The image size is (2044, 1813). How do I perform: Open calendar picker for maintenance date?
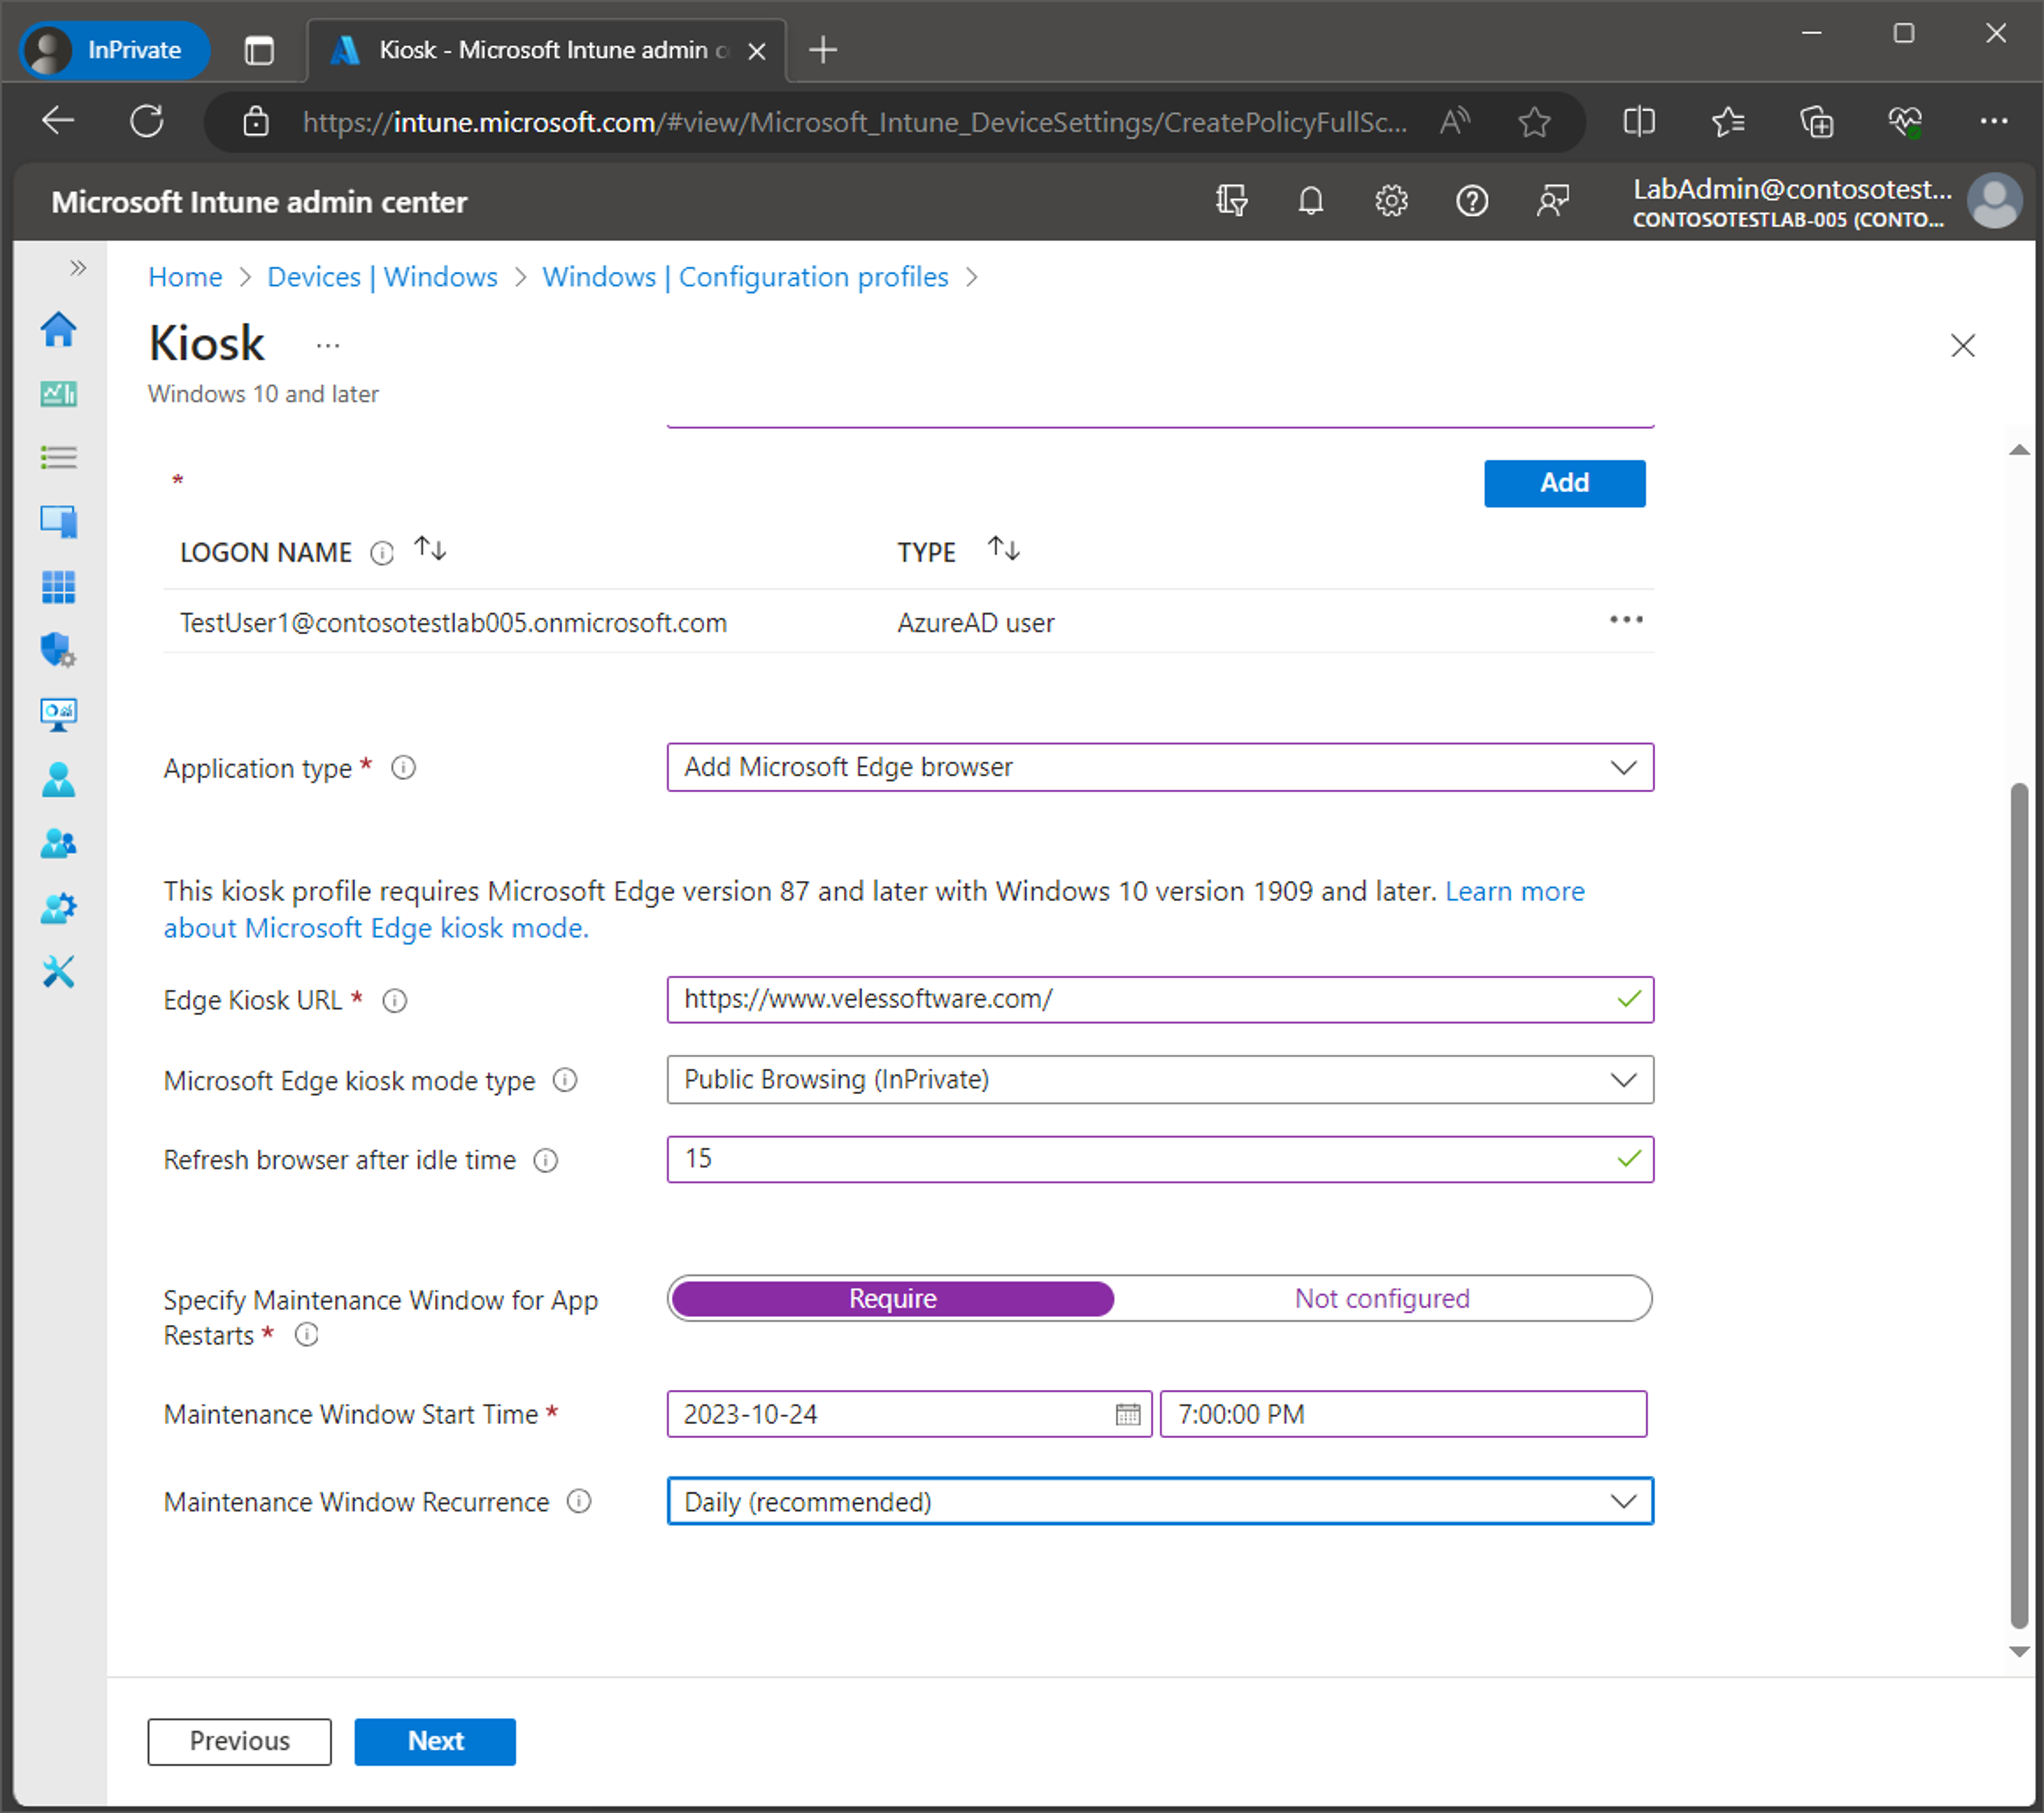click(x=1127, y=1414)
